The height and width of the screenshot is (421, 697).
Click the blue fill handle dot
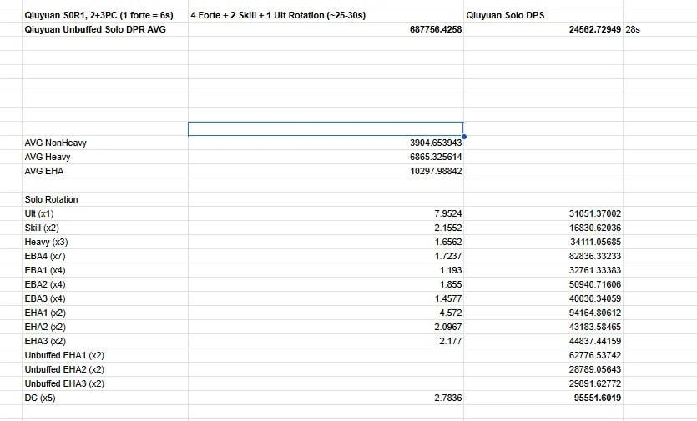[x=463, y=137]
